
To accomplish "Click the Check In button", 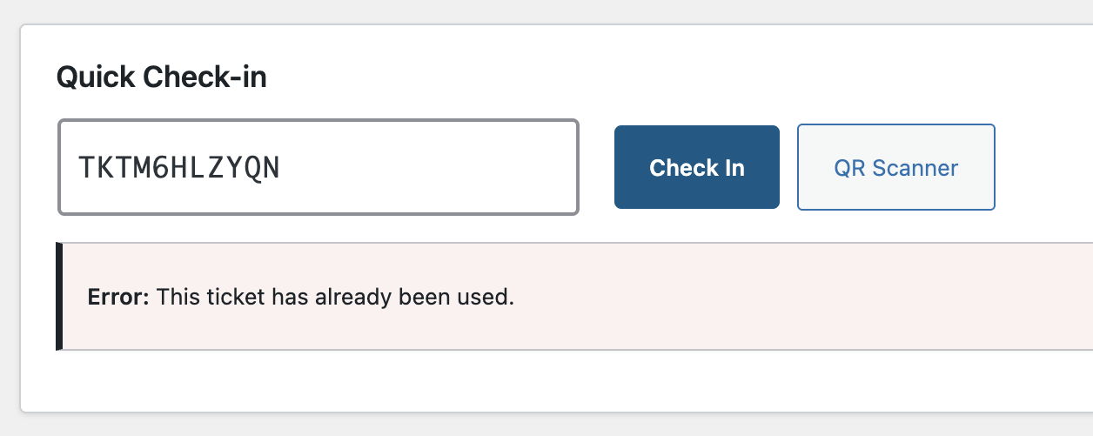I will pyautogui.click(x=696, y=167).
